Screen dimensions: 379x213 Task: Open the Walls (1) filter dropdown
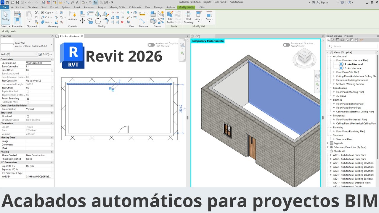pos(36,54)
